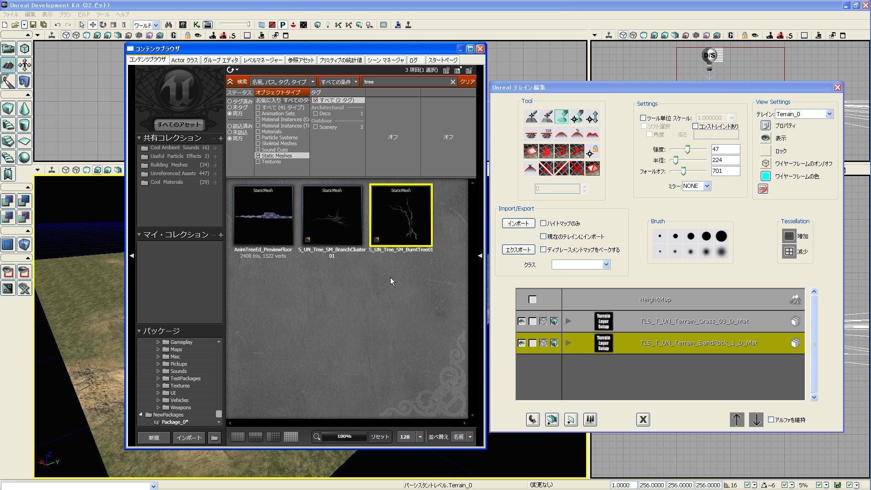Click Tessellation decrease icon

pyautogui.click(x=789, y=251)
